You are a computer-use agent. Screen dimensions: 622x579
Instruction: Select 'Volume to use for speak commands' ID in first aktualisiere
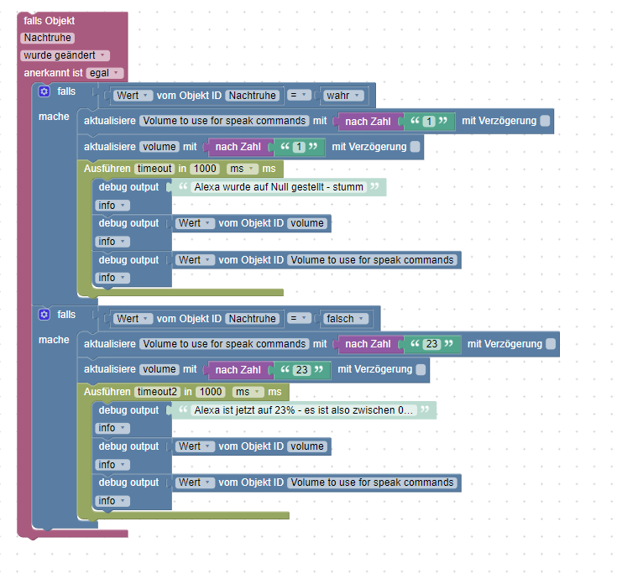[x=224, y=121]
